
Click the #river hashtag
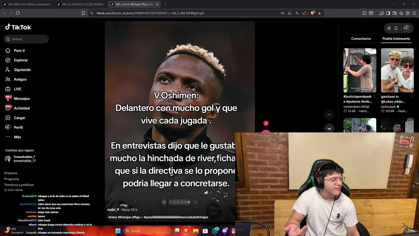[112, 217]
